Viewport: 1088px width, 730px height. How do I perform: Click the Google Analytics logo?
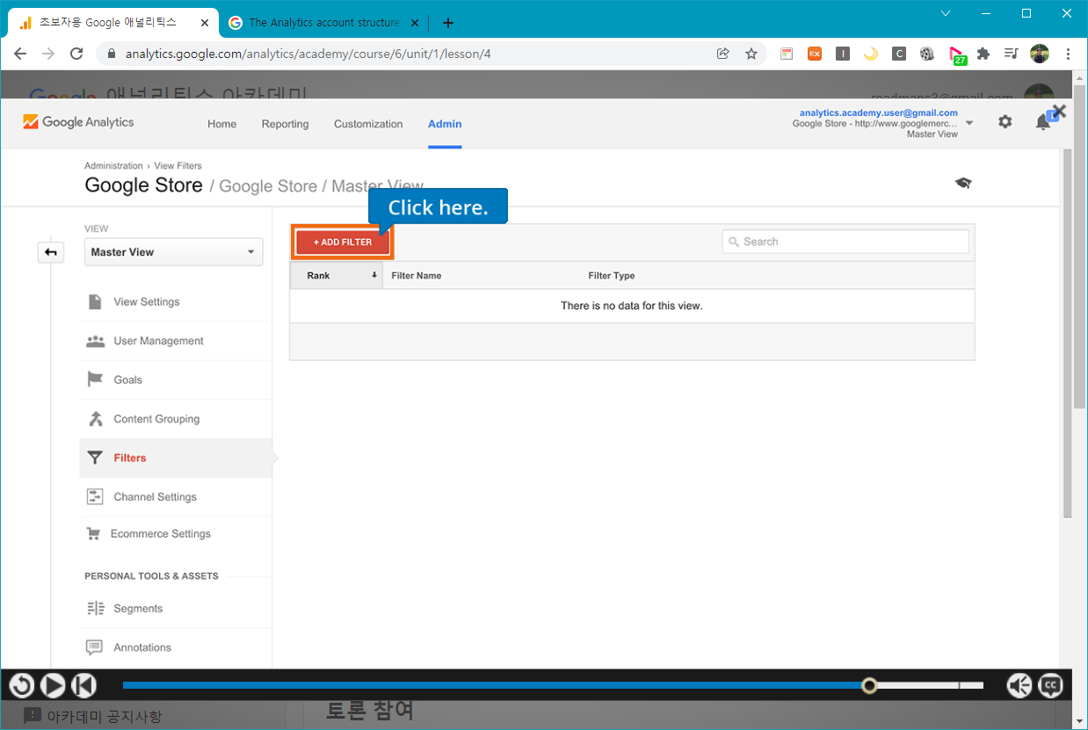point(79,122)
